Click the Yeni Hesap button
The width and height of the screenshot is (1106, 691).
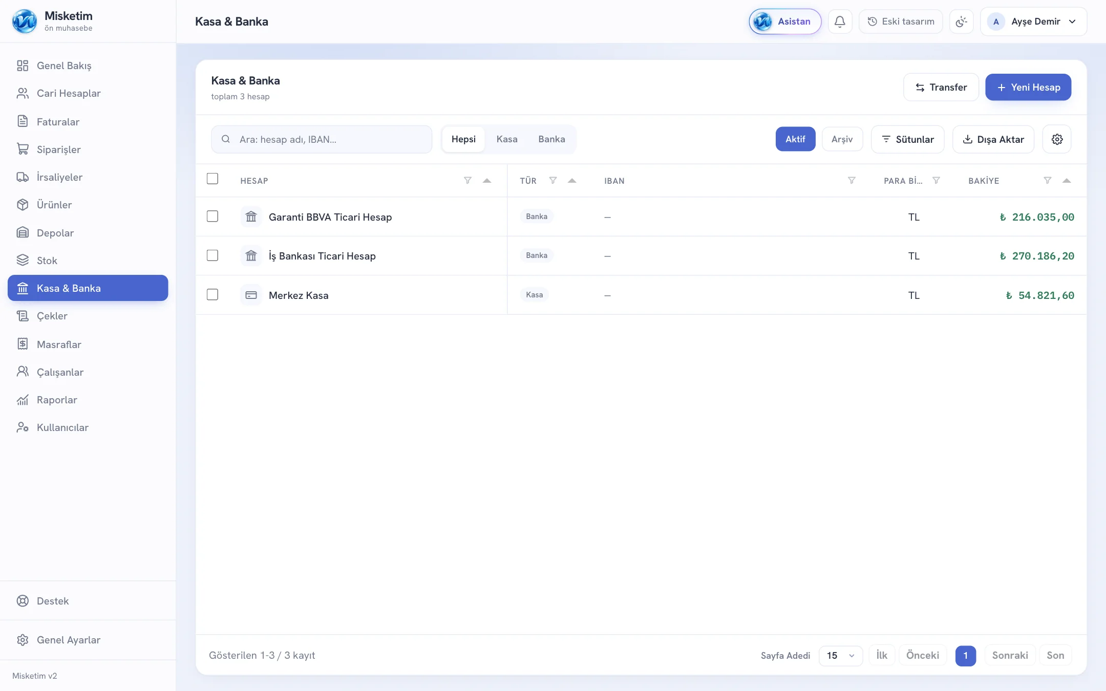pyautogui.click(x=1028, y=87)
